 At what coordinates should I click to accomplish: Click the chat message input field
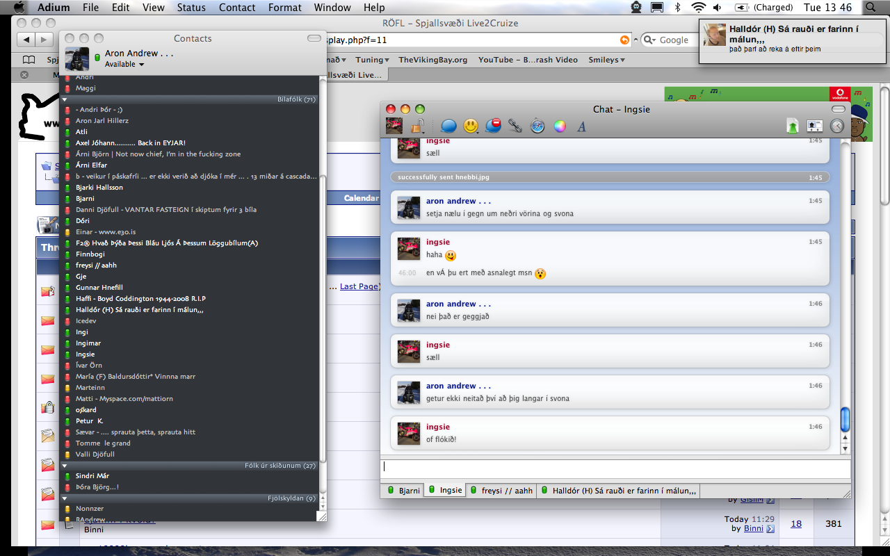615,468
